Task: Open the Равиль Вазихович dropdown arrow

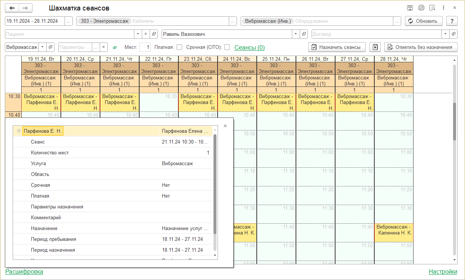Action: (x=296, y=34)
